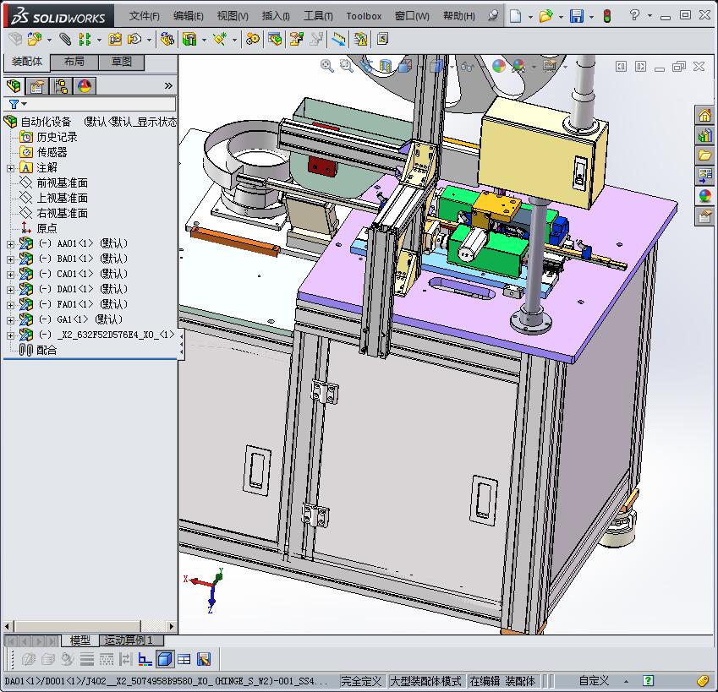Click the Reference Geometry icon
This screenshot has height=692, width=718.
click(x=220, y=40)
